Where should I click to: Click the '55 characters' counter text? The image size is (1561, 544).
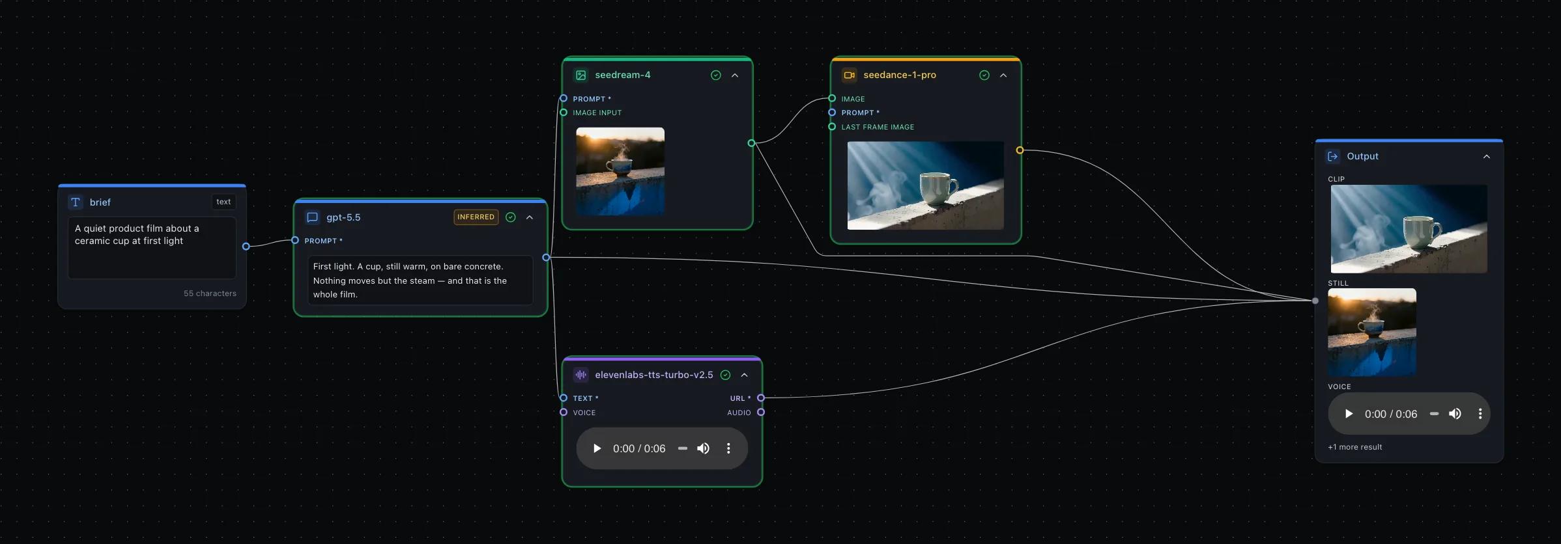(x=210, y=293)
